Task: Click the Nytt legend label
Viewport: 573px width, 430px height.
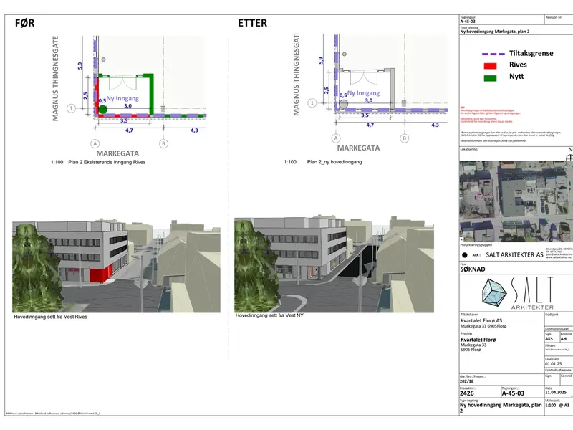Action: [516, 77]
